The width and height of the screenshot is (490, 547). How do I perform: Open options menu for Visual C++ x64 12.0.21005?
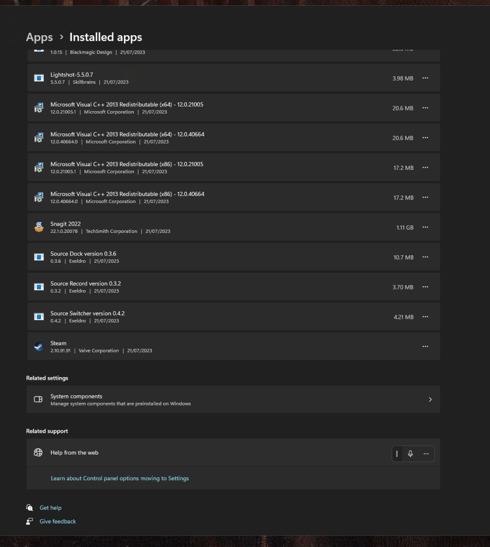(x=425, y=108)
